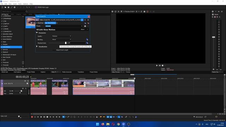
Task: Toggle the Slow Motion effect in the chain
Action: 46,23
